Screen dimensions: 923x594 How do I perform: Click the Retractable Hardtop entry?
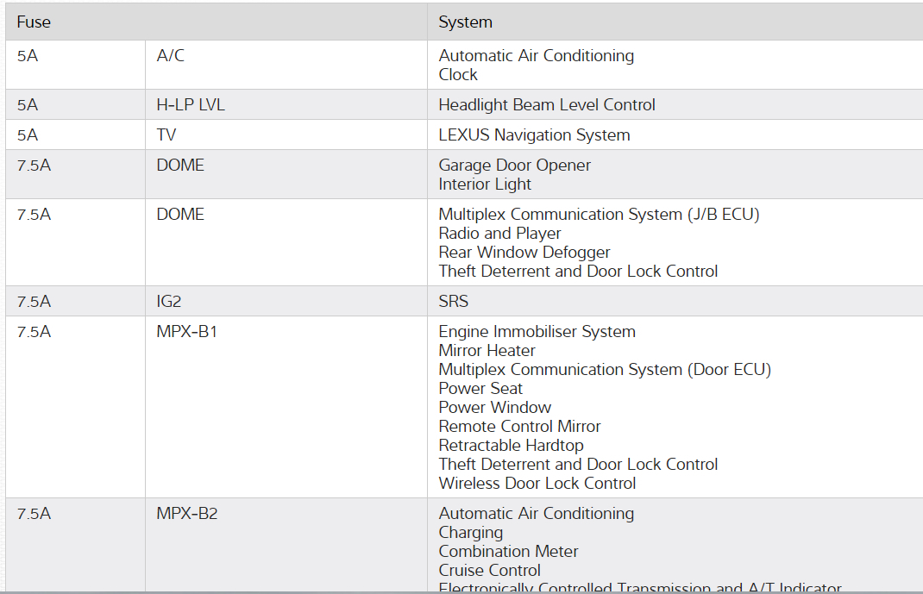[511, 446]
